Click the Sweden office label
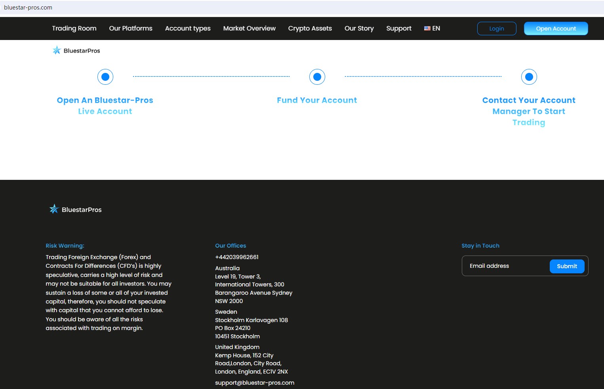This screenshot has height=389, width=604. point(226,312)
